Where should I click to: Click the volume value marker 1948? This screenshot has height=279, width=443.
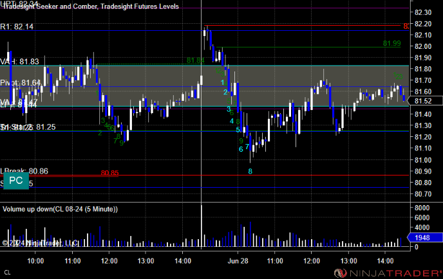point(425,237)
